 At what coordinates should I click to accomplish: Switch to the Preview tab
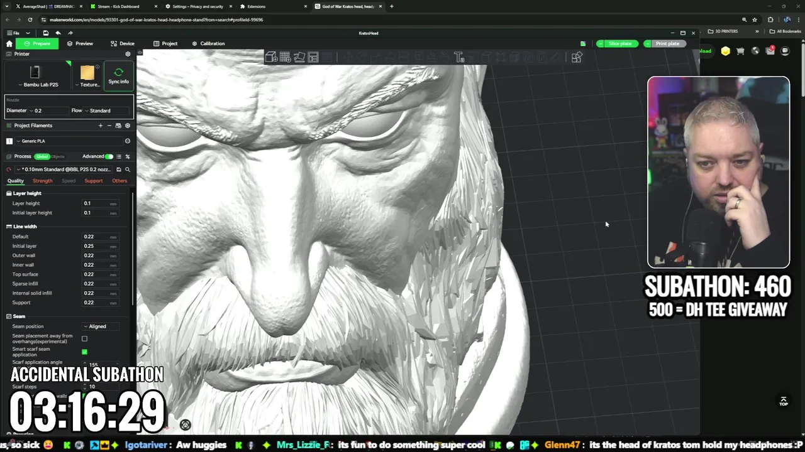[x=80, y=43]
